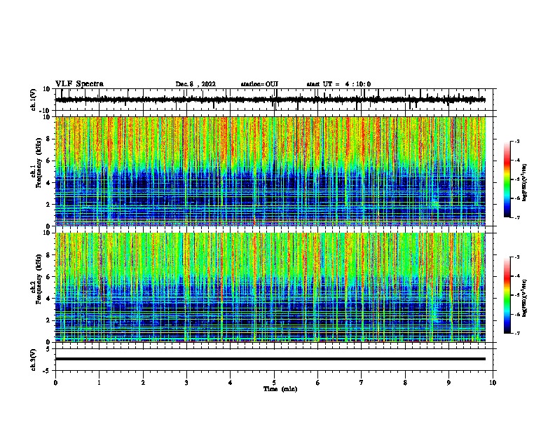Click the "station=OUJ" label
Image resolution: width=555 pixels, height=429 pixels.
pos(259,84)
